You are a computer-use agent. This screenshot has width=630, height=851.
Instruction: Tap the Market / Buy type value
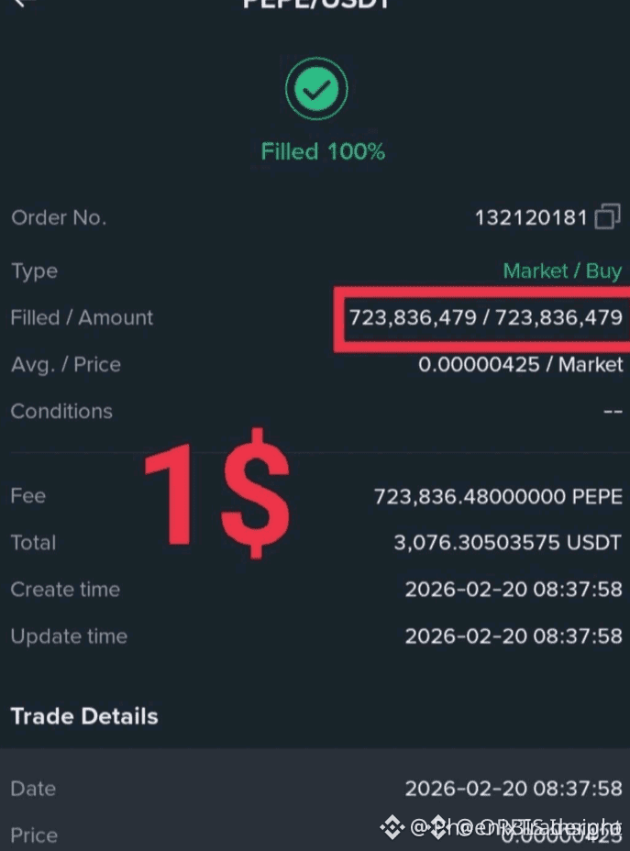(562, 271)
